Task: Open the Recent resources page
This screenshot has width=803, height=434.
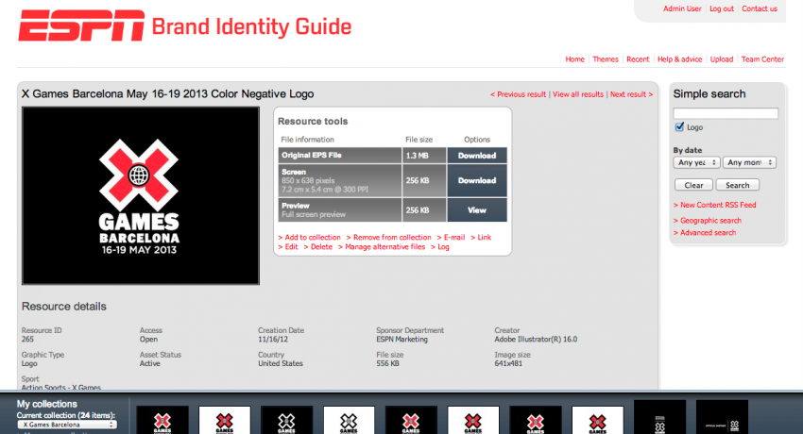Action: [638, 59]
